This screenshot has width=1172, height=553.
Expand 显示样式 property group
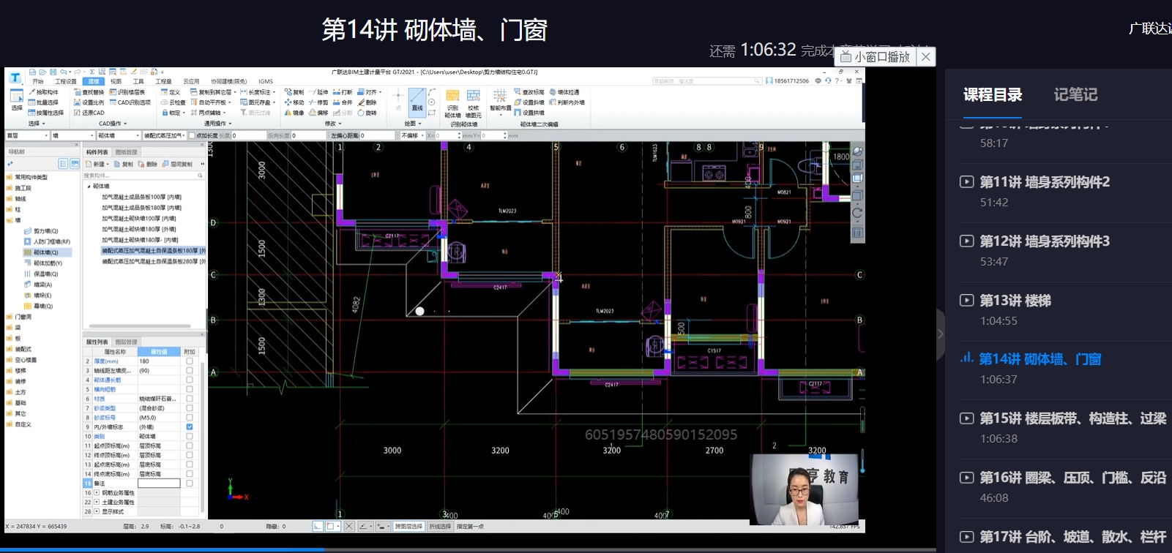tap(97, 511)
